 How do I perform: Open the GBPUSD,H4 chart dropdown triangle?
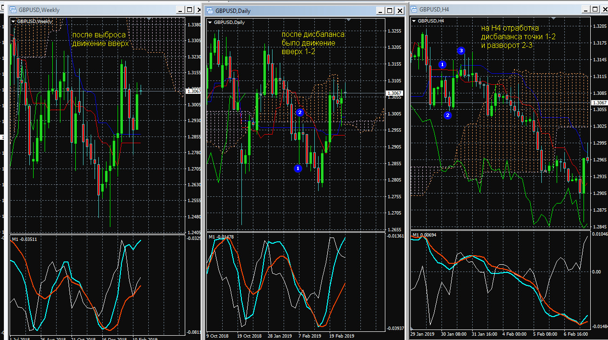[x=414, y=21]
